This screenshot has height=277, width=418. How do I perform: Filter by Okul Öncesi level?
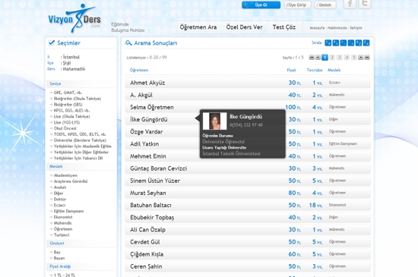(65, 128)
